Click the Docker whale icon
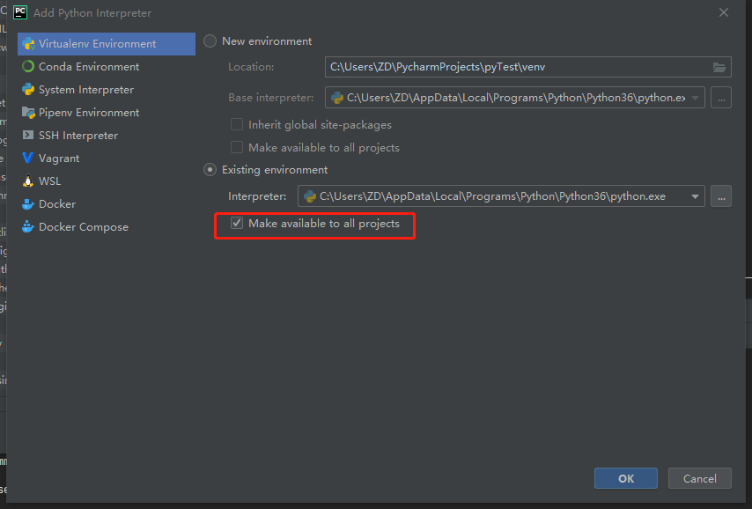This screenshot has height=509, width=752. pos(28,204)
